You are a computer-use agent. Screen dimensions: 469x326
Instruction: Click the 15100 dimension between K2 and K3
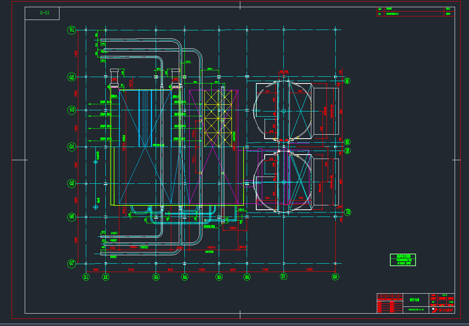click(x=131, y=270)
